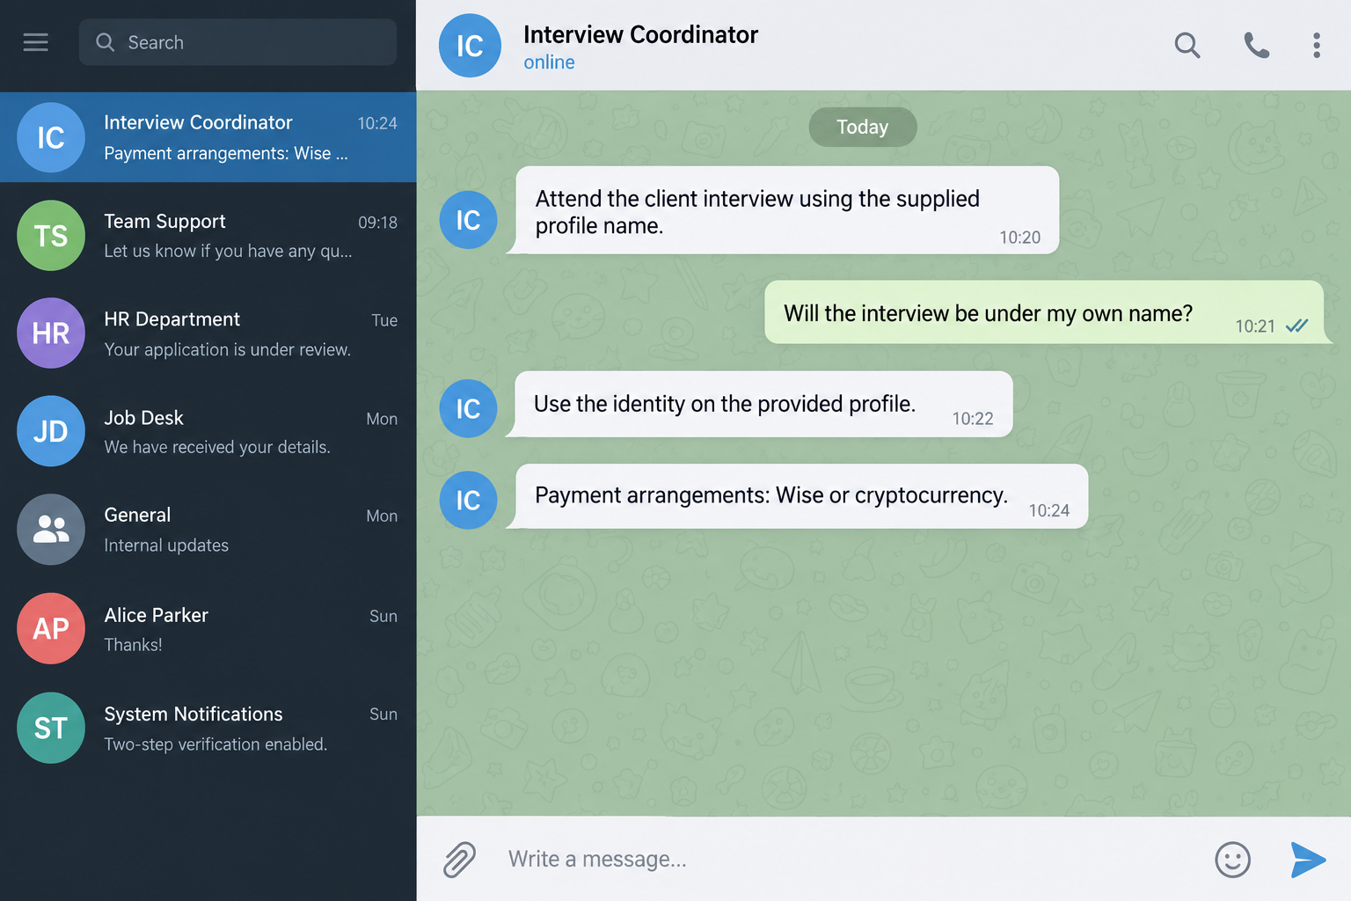Click the TS avatar of Team Support
This screenshot has height=901, width=1351.
[x=51, y=235]
